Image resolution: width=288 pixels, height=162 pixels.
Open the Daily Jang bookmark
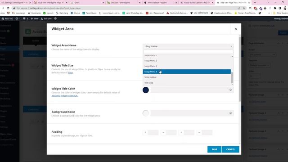(62, 13)
